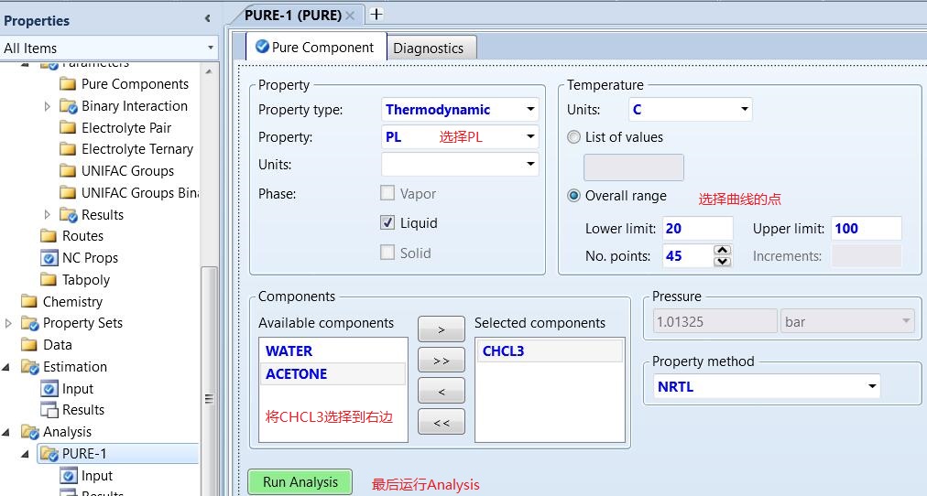Click the NC Props form icon
Screen dimensions: 927x496
(x=49, y=258)
